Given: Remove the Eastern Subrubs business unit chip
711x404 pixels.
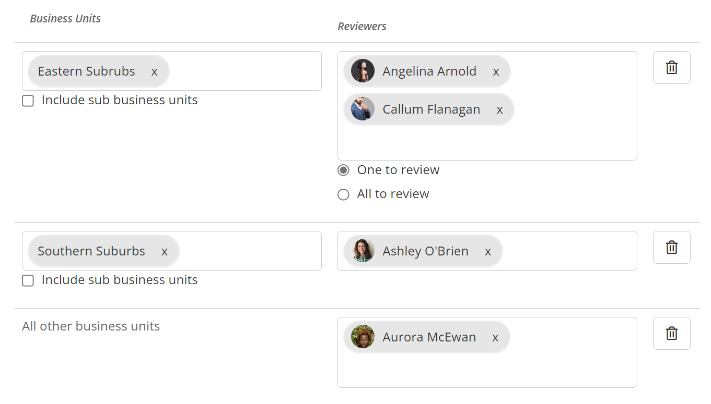Looking at the screenshot, I should click(x=154, y=71).
